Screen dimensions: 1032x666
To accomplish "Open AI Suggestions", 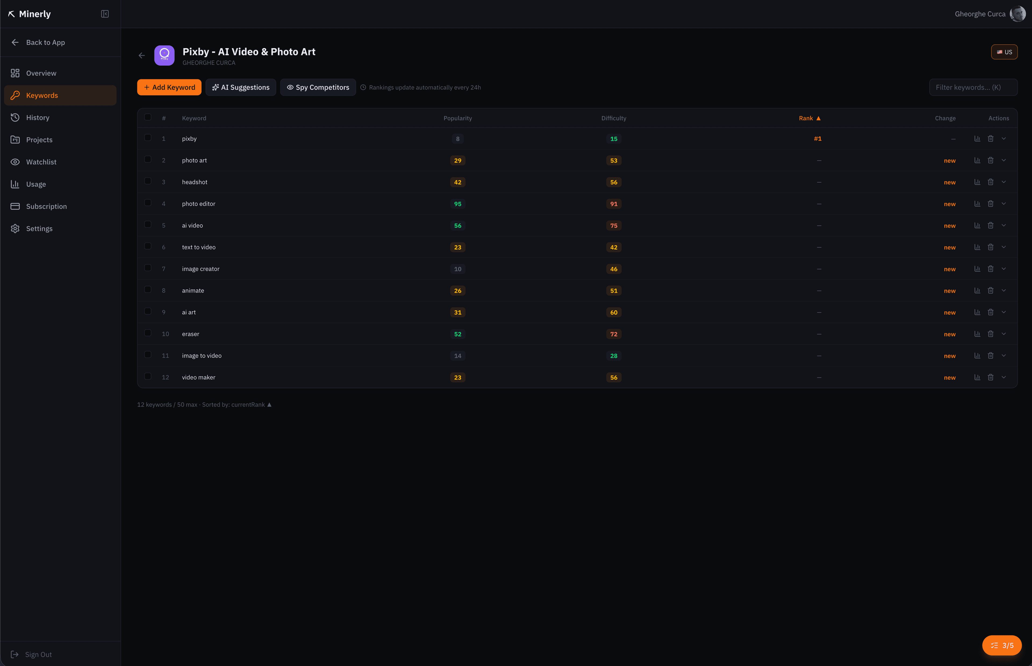I will coord(241,87).
